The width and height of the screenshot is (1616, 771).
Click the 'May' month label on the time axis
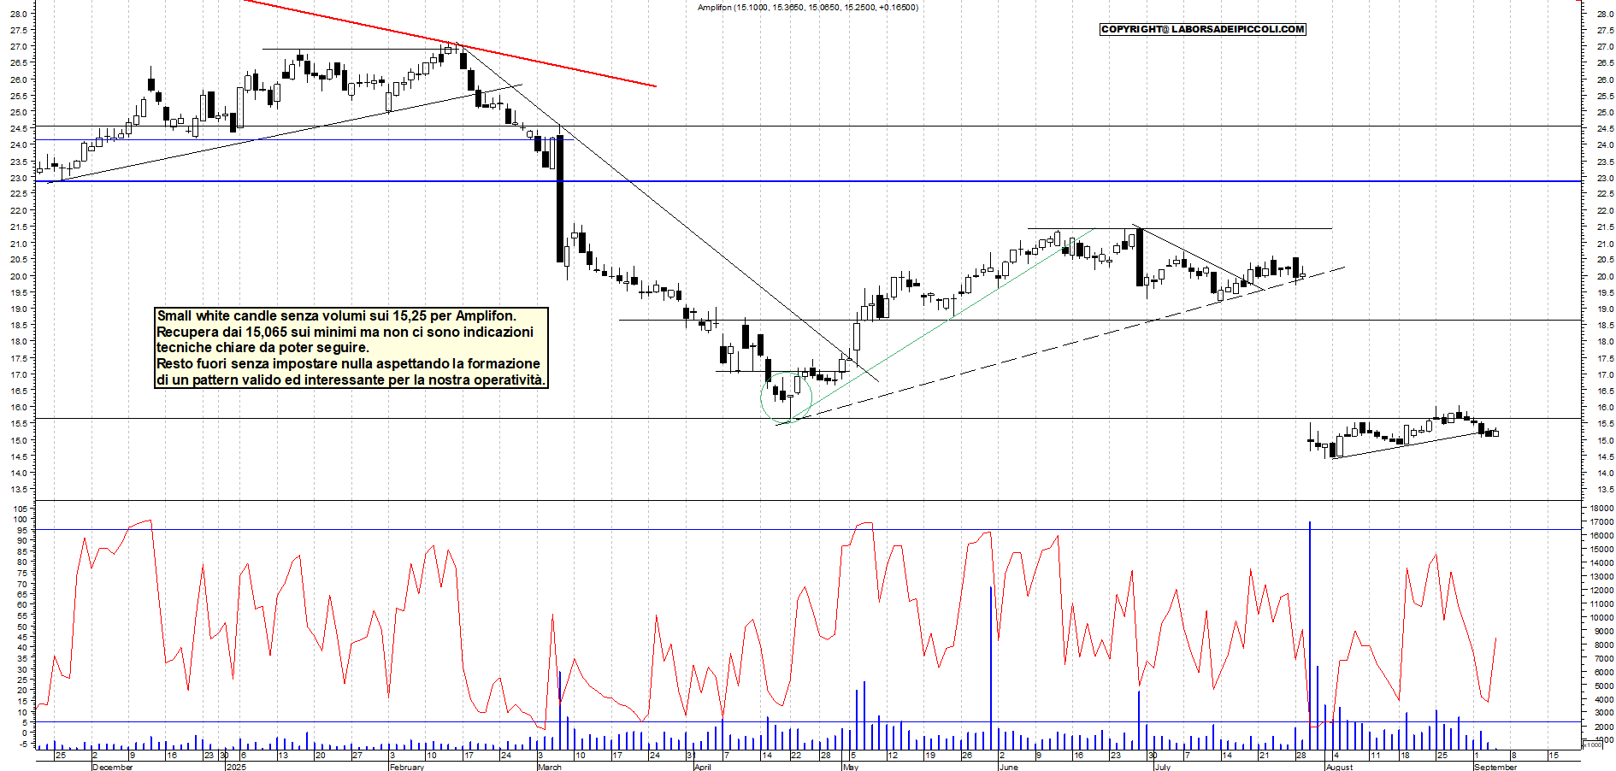coord(850,767)
